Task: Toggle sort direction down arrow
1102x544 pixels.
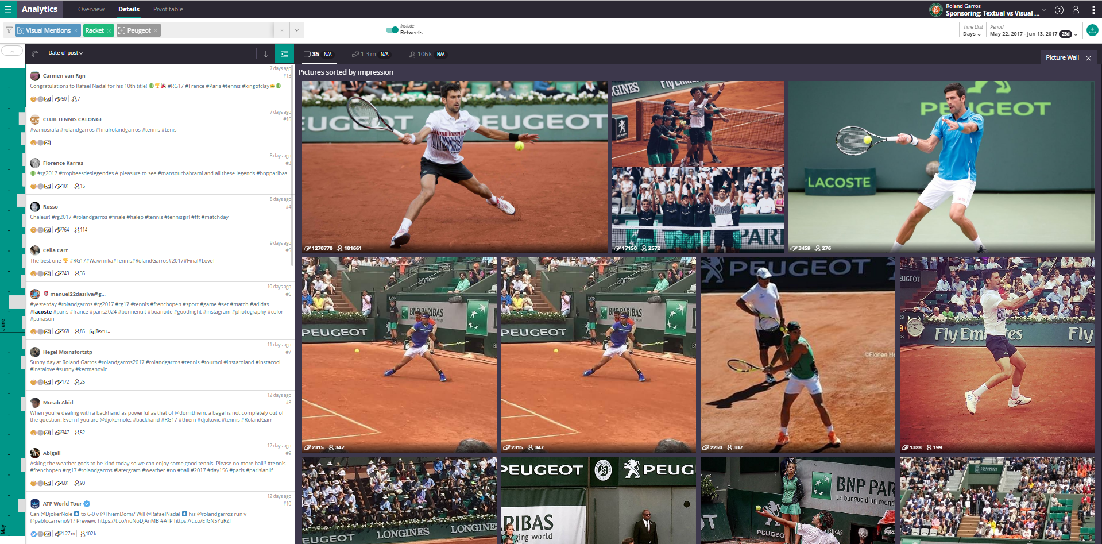Action: [266, 54]
